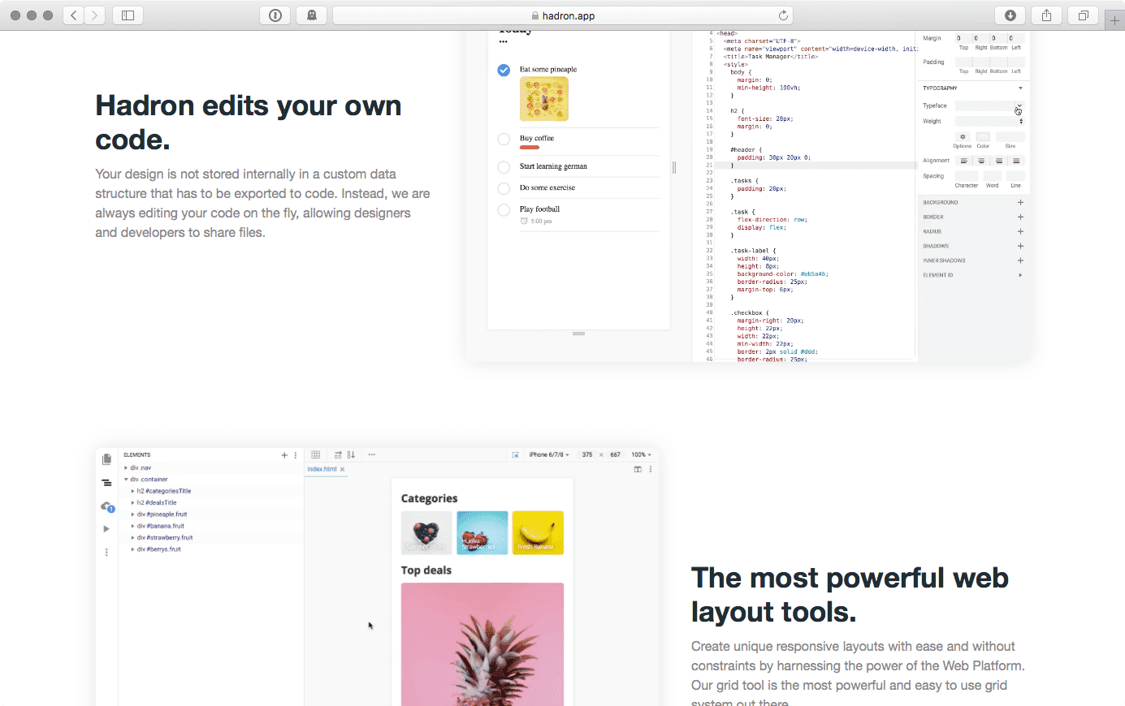The image size is (1125, 706).
Task: Open the Typeface dropdown
Action: point(1019,106)
